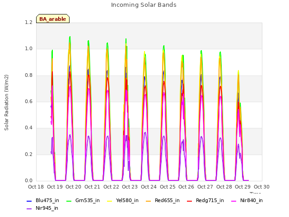
Task: Click the Oct 28 x-axis tick label
Action: [224, 187]
